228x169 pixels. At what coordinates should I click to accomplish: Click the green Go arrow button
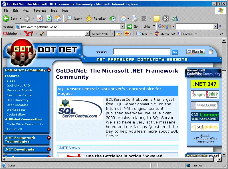tap(130, 26)
